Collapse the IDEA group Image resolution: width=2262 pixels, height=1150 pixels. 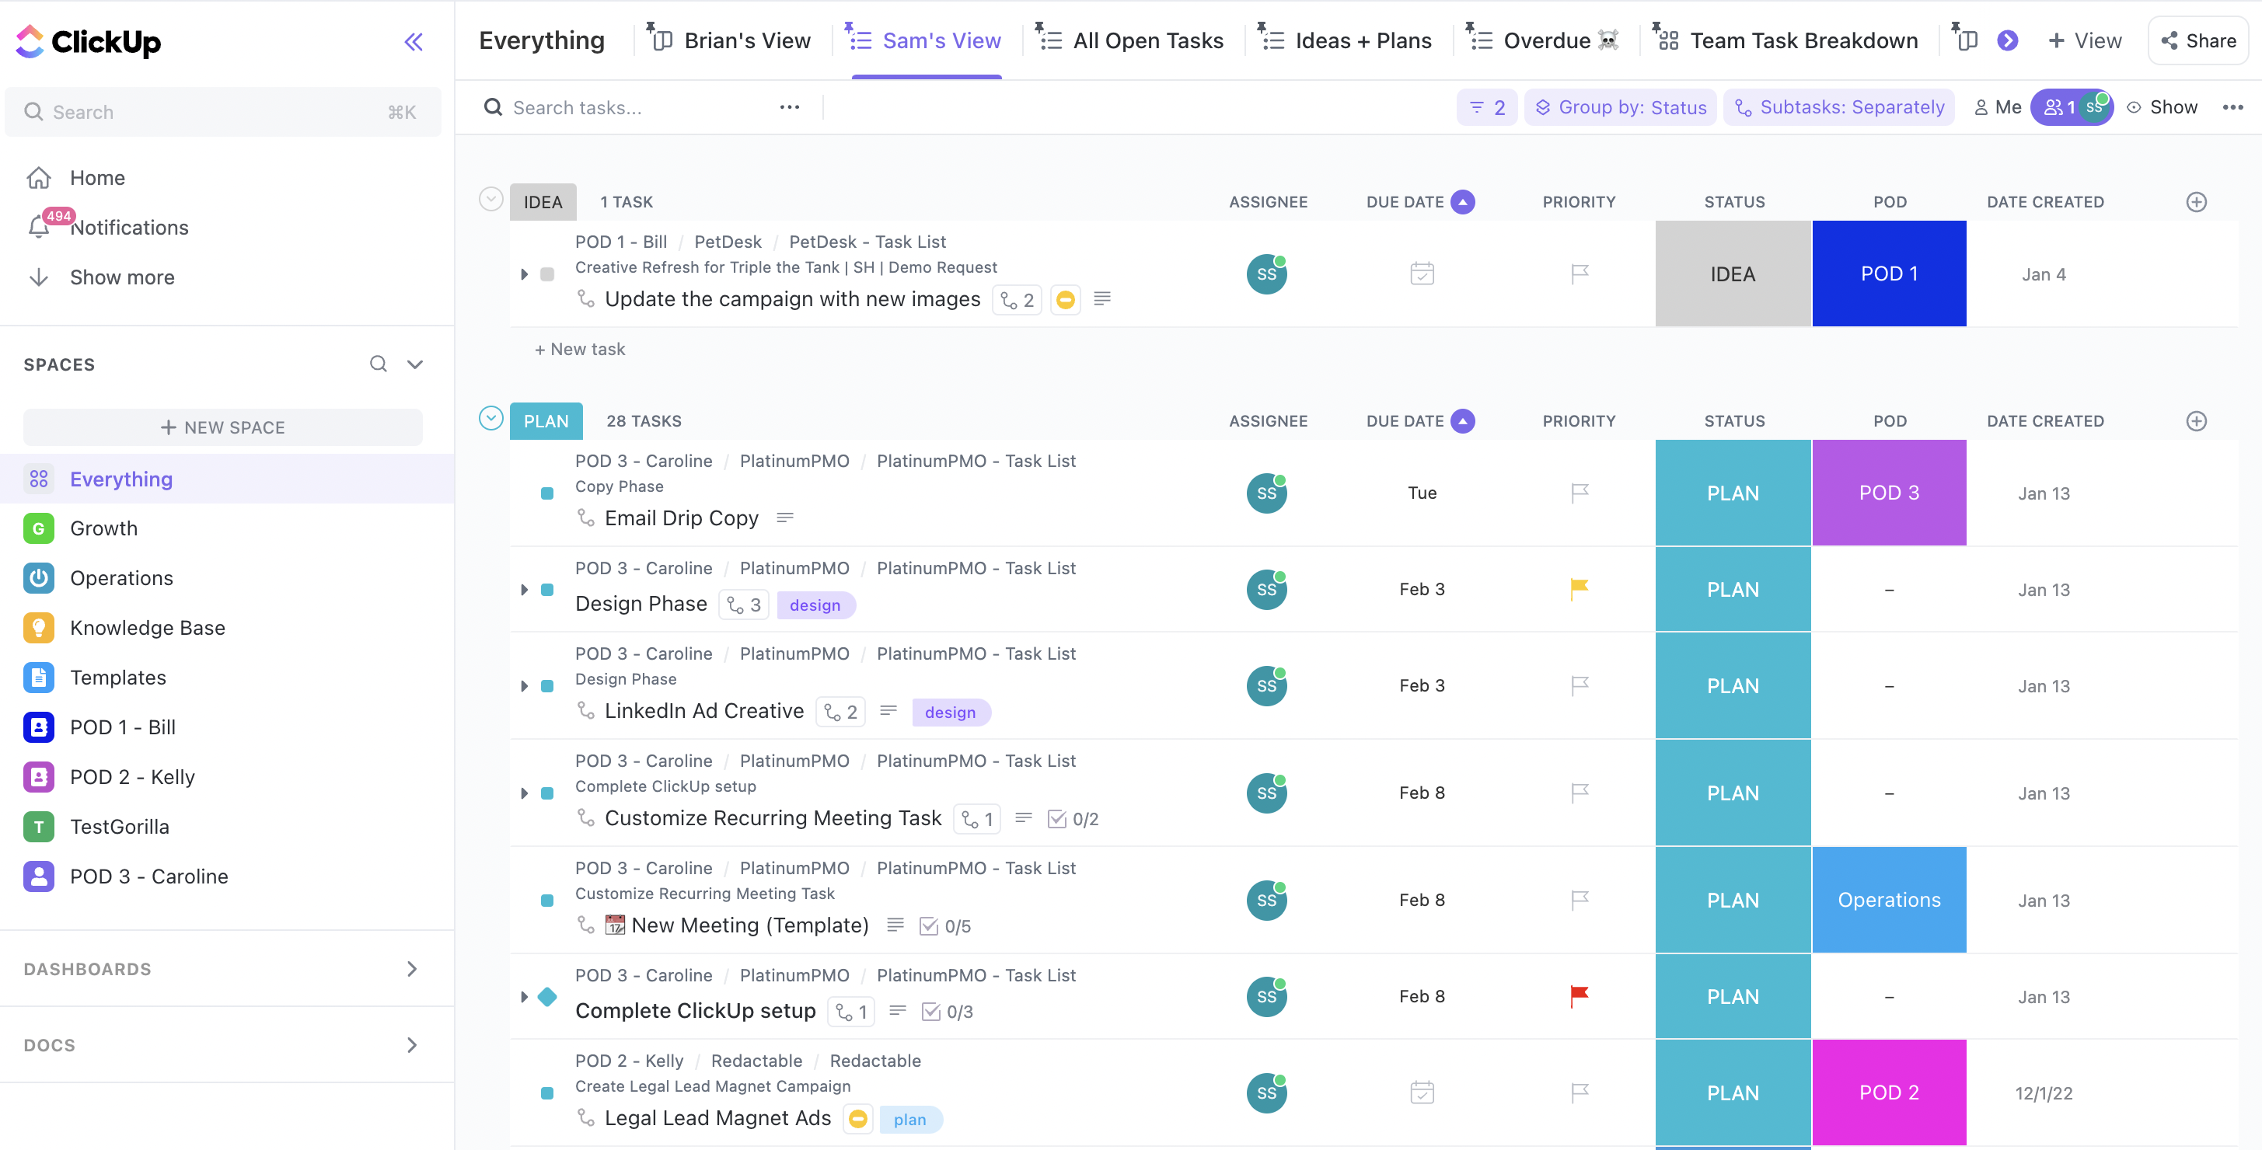click(x=490, y=199)
